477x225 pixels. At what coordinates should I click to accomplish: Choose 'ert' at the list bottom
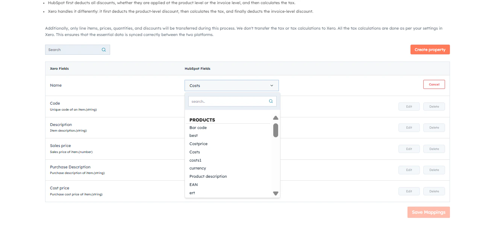click(192, 193)
